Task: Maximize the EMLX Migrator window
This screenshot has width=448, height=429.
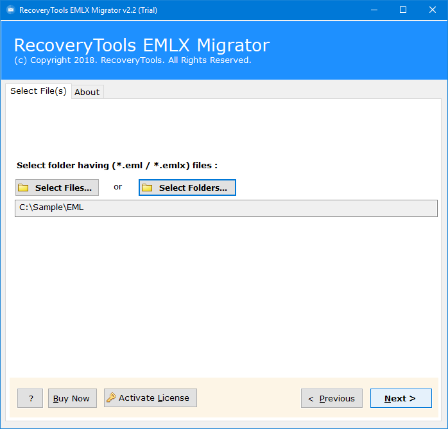Action: coord(403,10)
